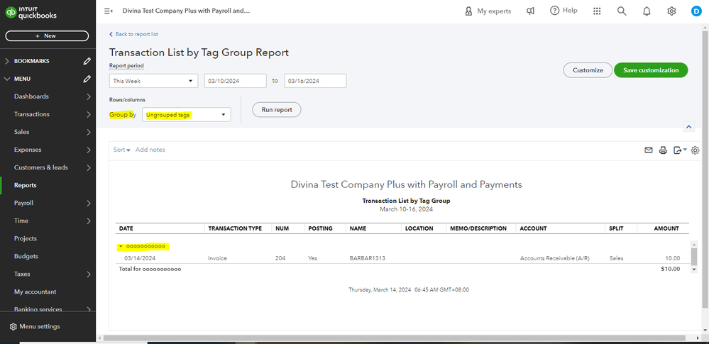Edit bookmarks with pencil icon
Image resolution: width=709 pixels, height=344 pixels.
87,61
